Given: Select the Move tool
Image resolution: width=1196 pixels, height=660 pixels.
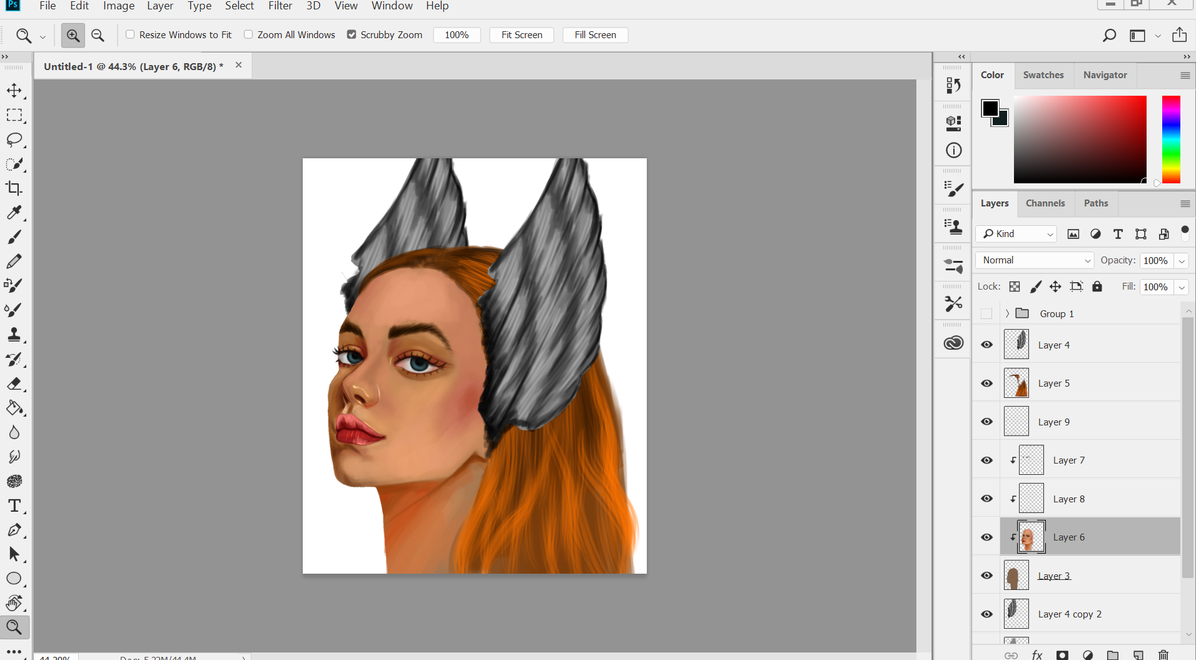Looking at the screenshot, I should pos(14,91).
